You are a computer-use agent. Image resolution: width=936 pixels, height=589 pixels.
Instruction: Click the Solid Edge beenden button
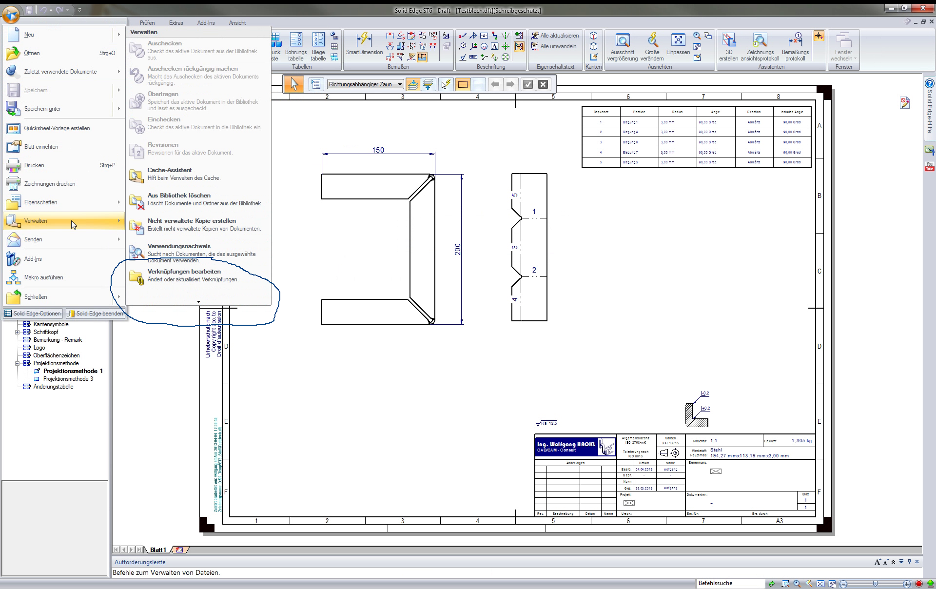[95, 314]
